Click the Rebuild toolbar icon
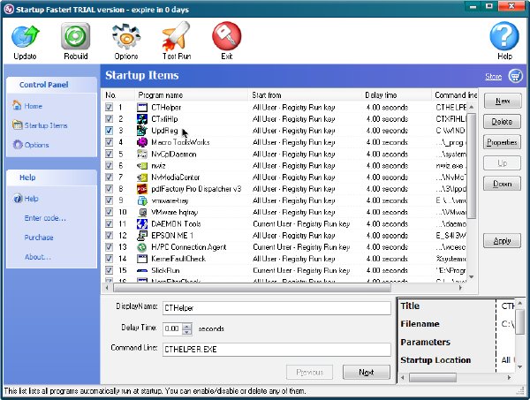 pos(76,36)
